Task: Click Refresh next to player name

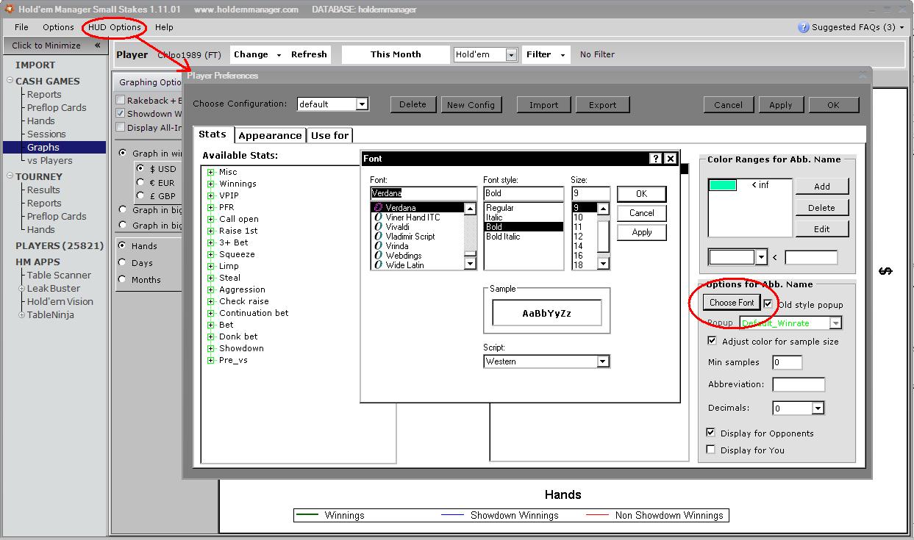Action: [309, 54]
